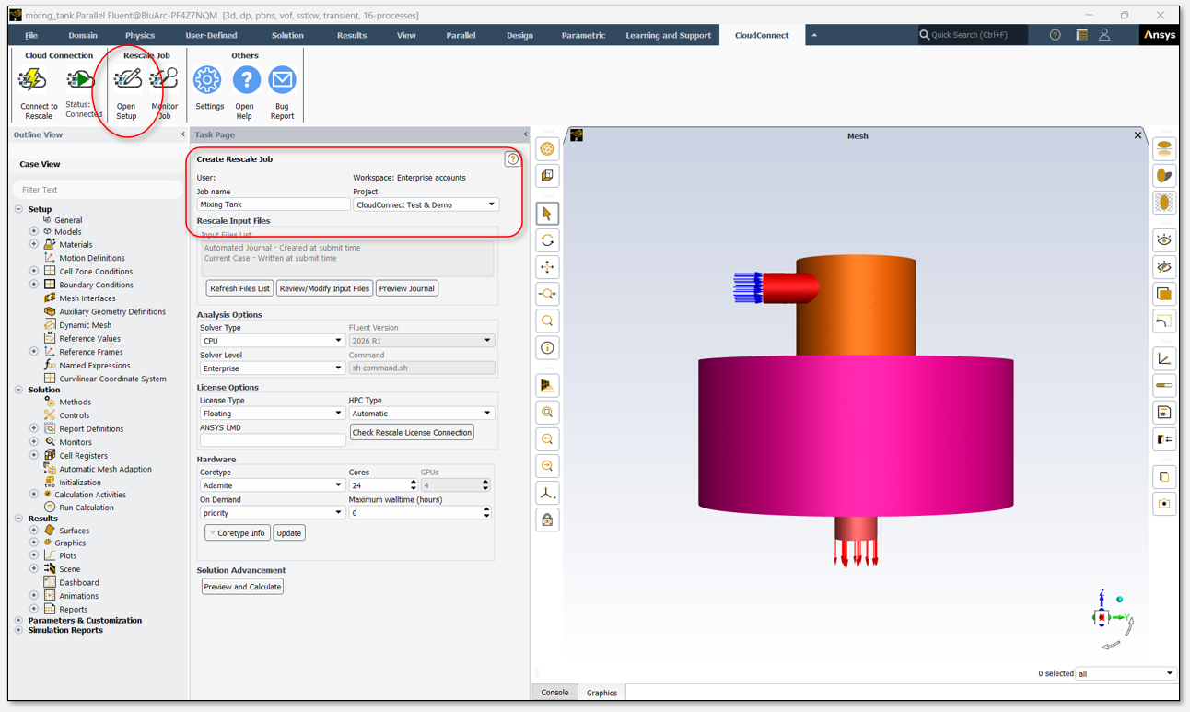Image resolution: width=1190 pixels, height=712 pixels.
Task: Send a Bug Report via the envelope icon
Action: 282,80
